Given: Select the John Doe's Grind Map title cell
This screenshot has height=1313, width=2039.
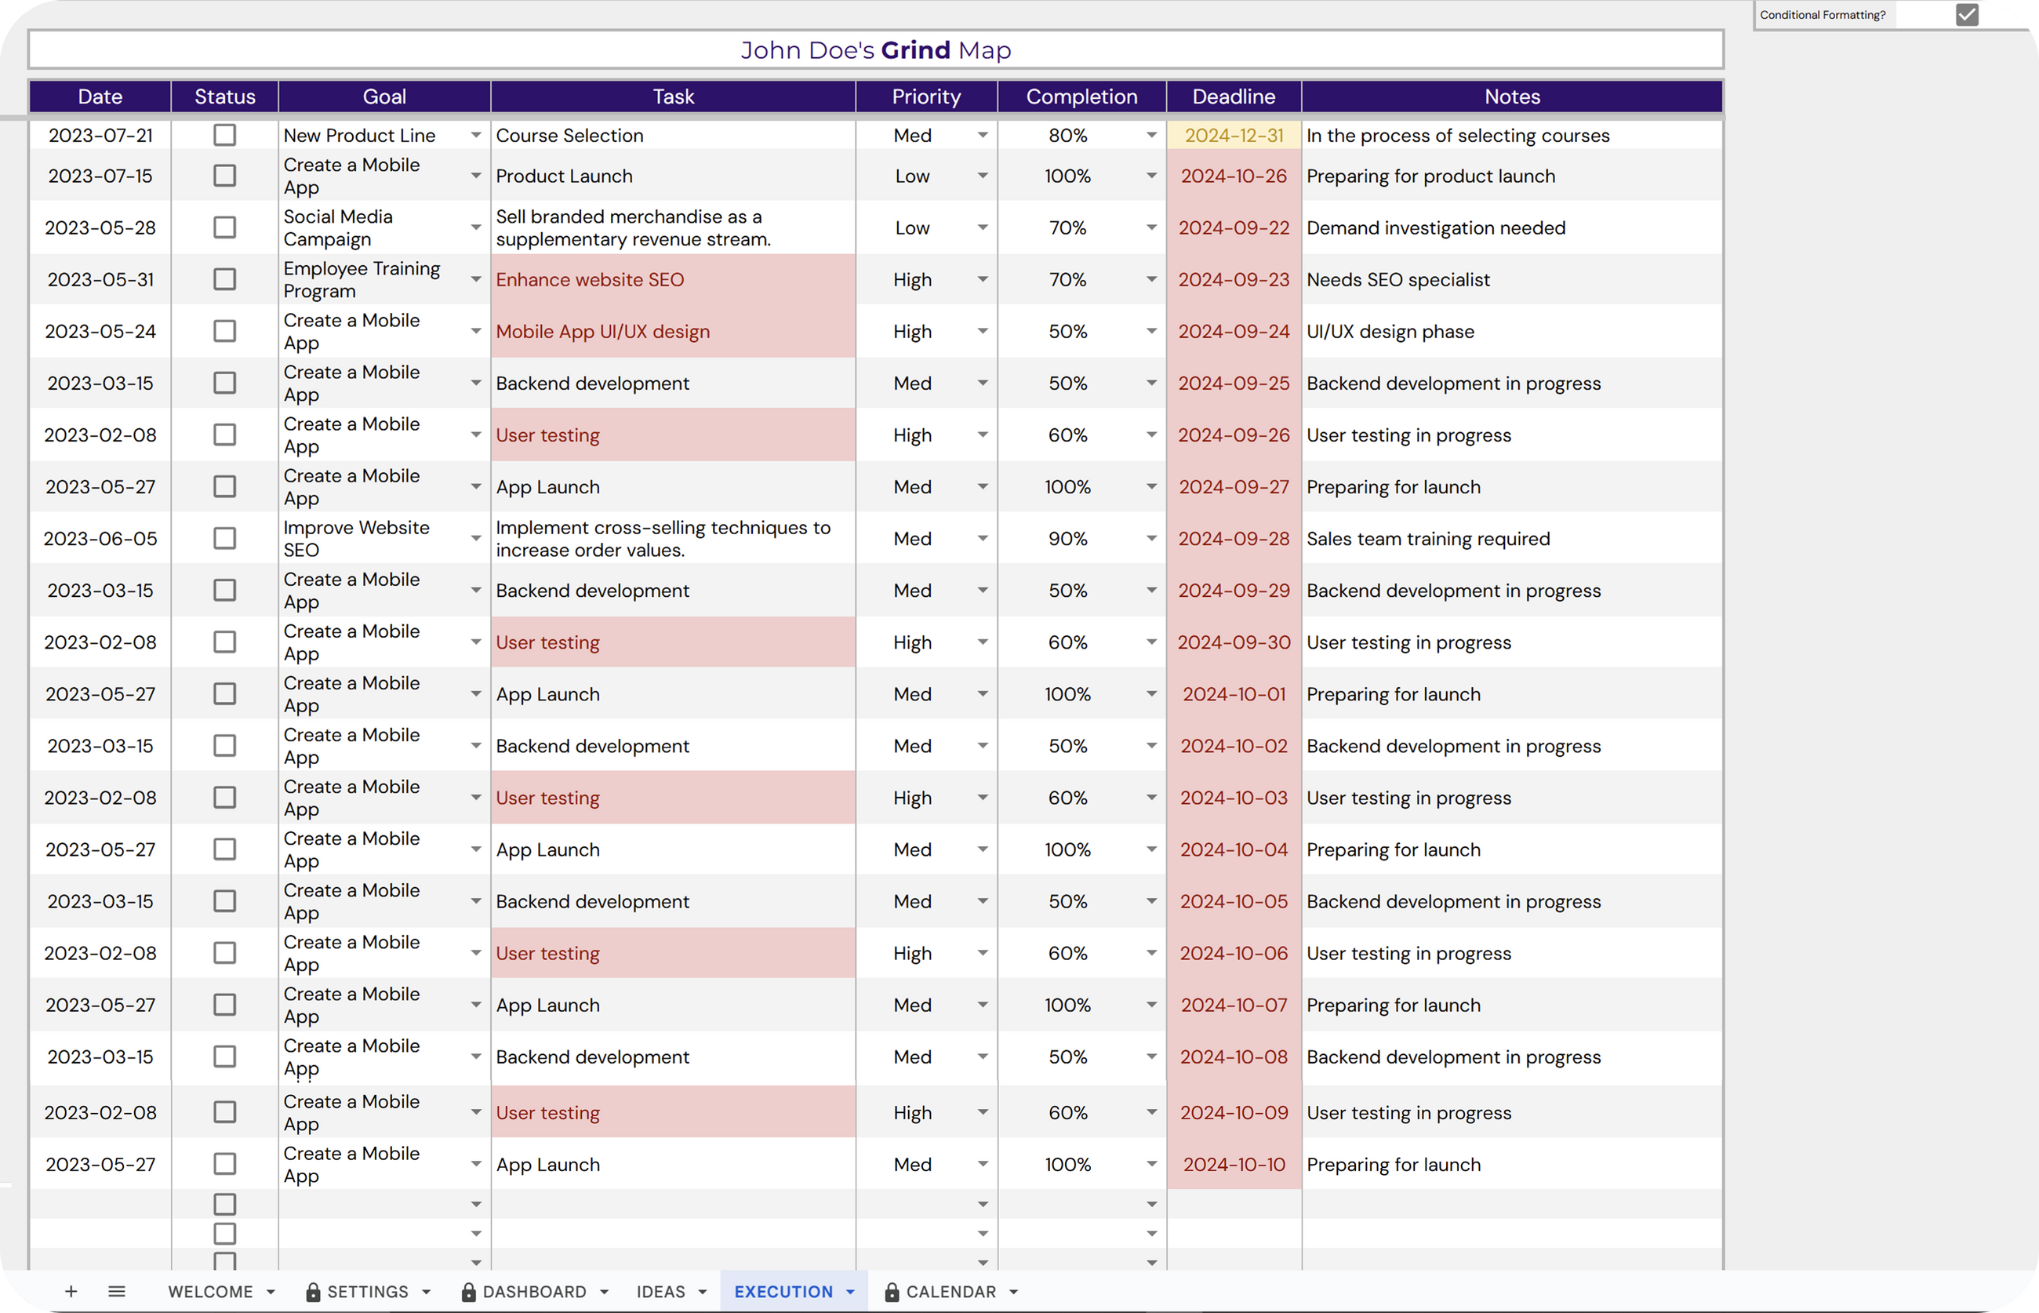Looking at the screenshot, I should tap(875, 49).
